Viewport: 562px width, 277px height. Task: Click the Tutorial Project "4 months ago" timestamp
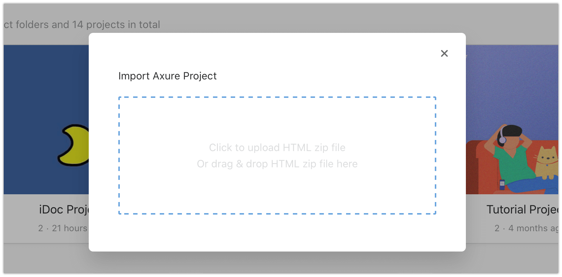[x=532, y=228]
